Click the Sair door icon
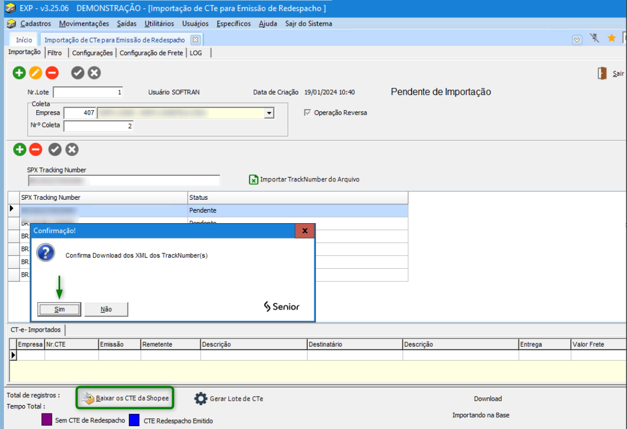 pyautogui.click(x=602, y=73)
